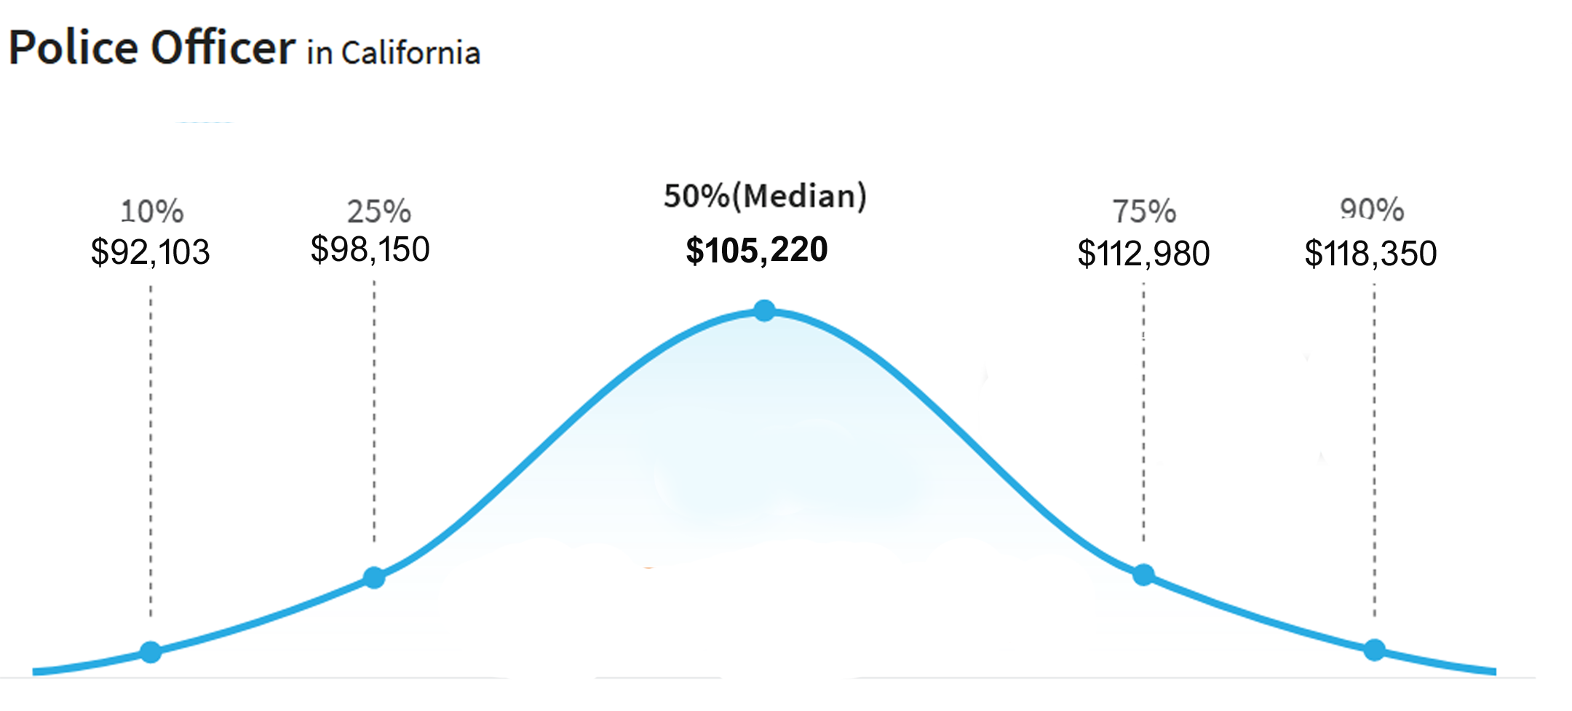
Task: Select the $112,980 salary value
Action: point(1143,254)
